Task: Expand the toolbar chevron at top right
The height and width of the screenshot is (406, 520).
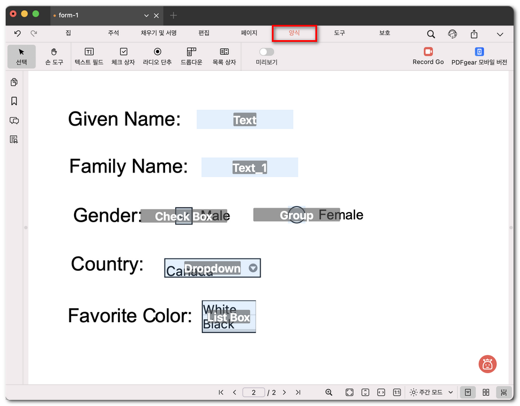Action: coord(500,34)
